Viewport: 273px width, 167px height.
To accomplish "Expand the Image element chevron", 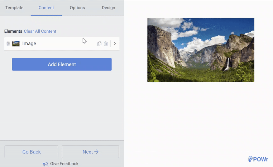I will [115, 44].
